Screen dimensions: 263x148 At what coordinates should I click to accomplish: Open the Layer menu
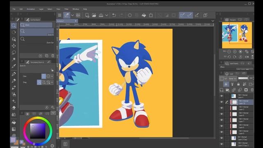tap(41, 9)
